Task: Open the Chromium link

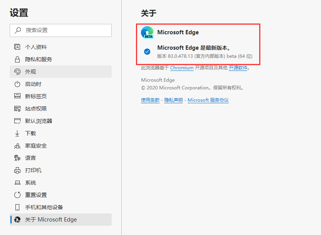Action: (x=182, y=68)
